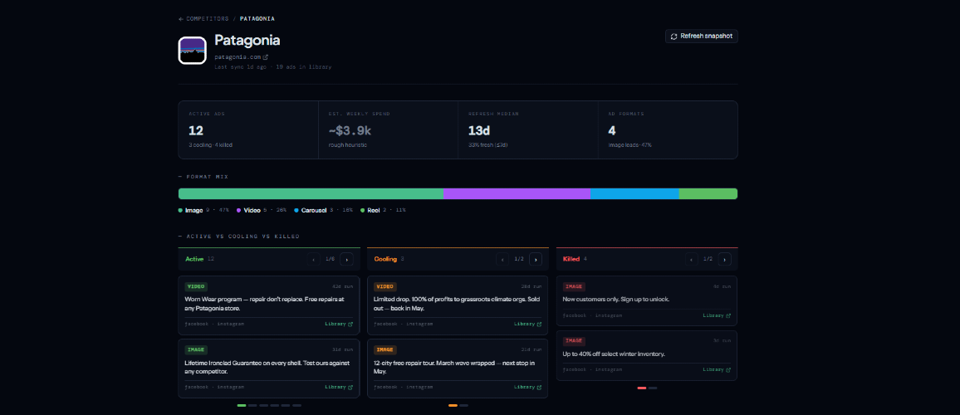Click the 31d run label
This screenshot has width=960, height=415.
pos(343,349)
